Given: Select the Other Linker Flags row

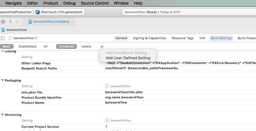Looking at the screenshot, I should [x=138, y=63].
